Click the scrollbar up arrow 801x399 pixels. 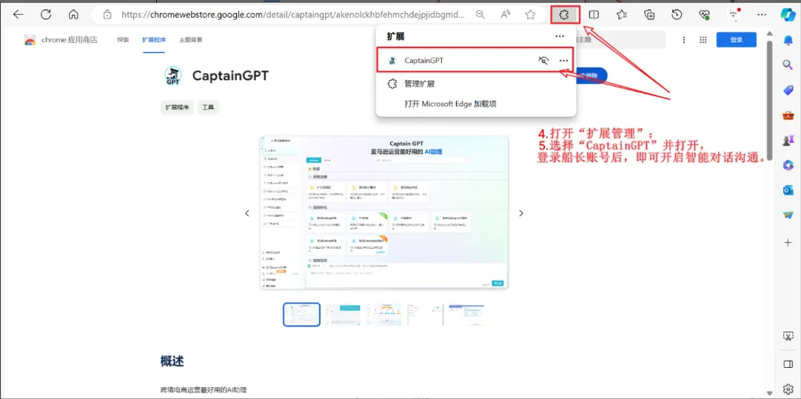[770, 34]
